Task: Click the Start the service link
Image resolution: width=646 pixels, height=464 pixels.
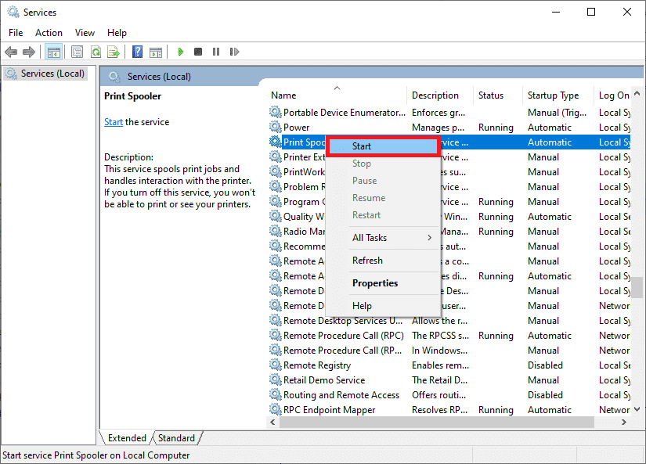Action: pos(114,121)
